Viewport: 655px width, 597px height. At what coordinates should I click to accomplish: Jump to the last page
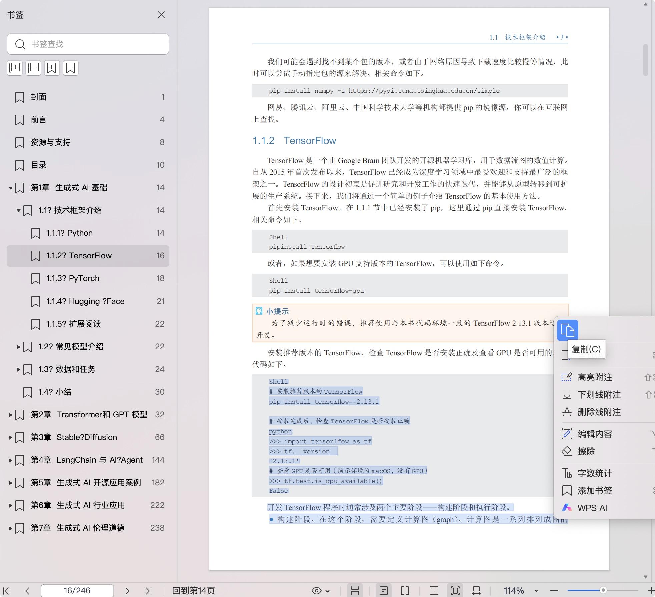pos(149,591)
